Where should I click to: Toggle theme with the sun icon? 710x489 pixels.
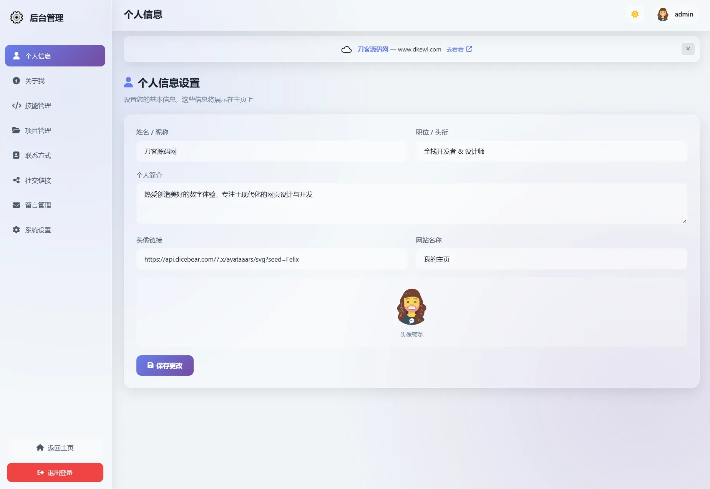point(635,14)
